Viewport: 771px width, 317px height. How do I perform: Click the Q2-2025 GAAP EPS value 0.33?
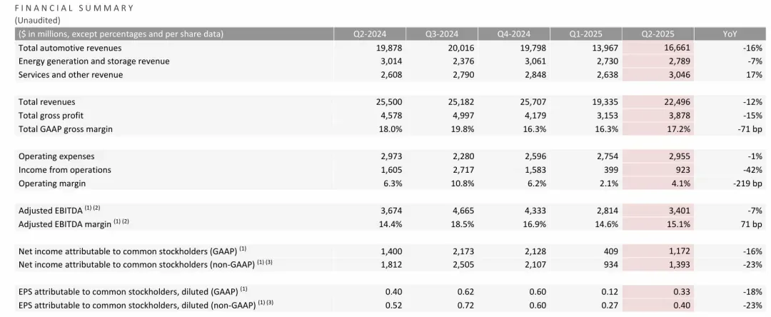[x=682, y=291]
